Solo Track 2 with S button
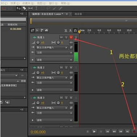The image size is (137, 137). pyautogui.click(x=66, y=67)
